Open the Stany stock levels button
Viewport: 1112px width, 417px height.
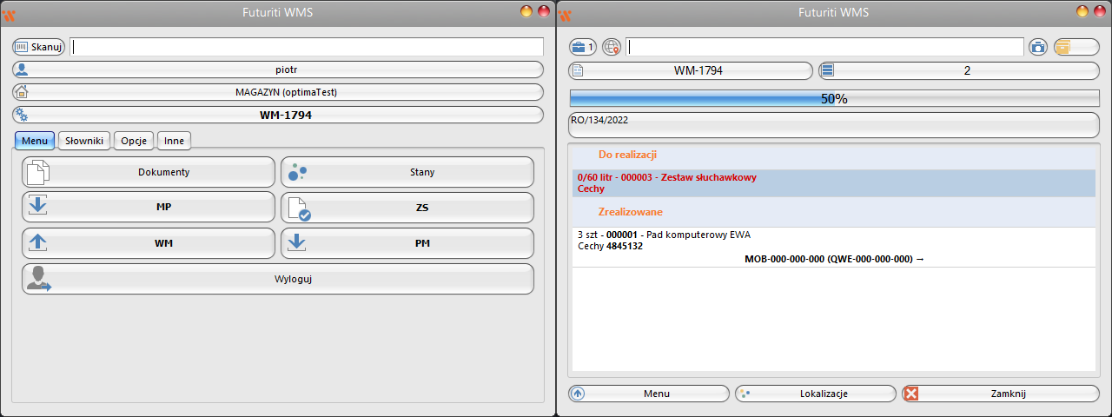(x=407, y=172)
